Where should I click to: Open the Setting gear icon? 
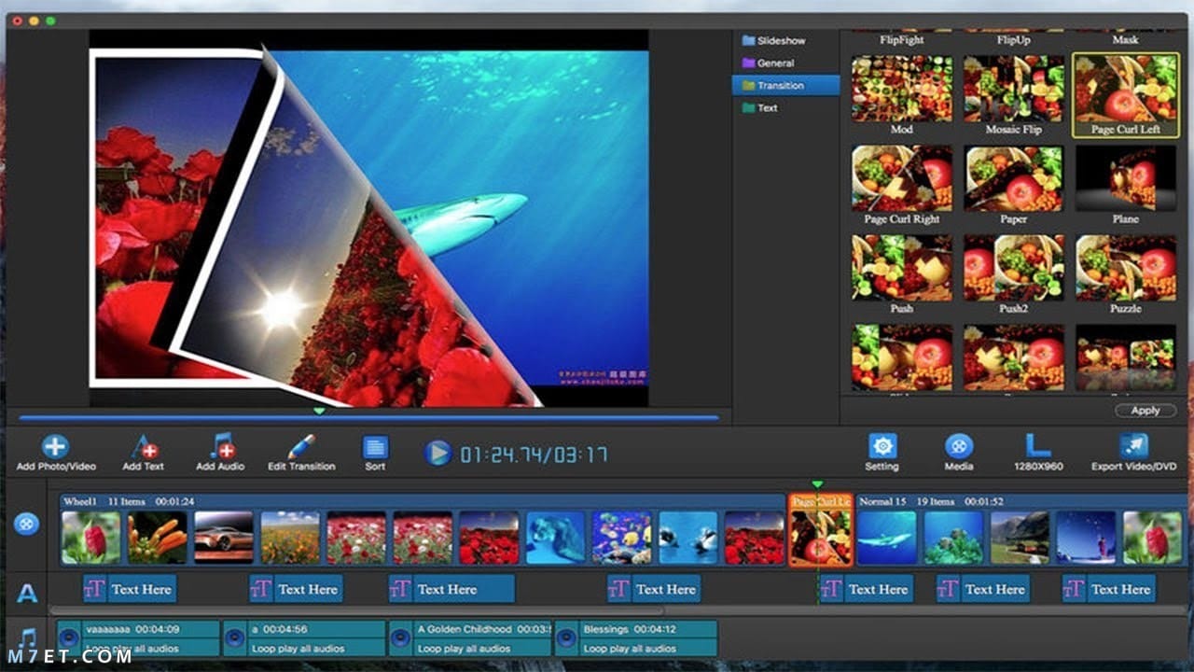882,446
